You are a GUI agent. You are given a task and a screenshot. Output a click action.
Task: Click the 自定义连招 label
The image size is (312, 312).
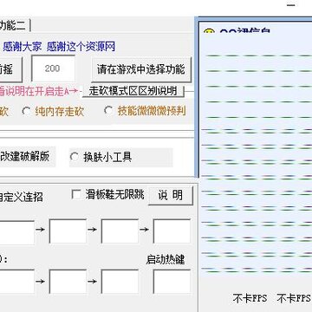(x=21, y=197)
